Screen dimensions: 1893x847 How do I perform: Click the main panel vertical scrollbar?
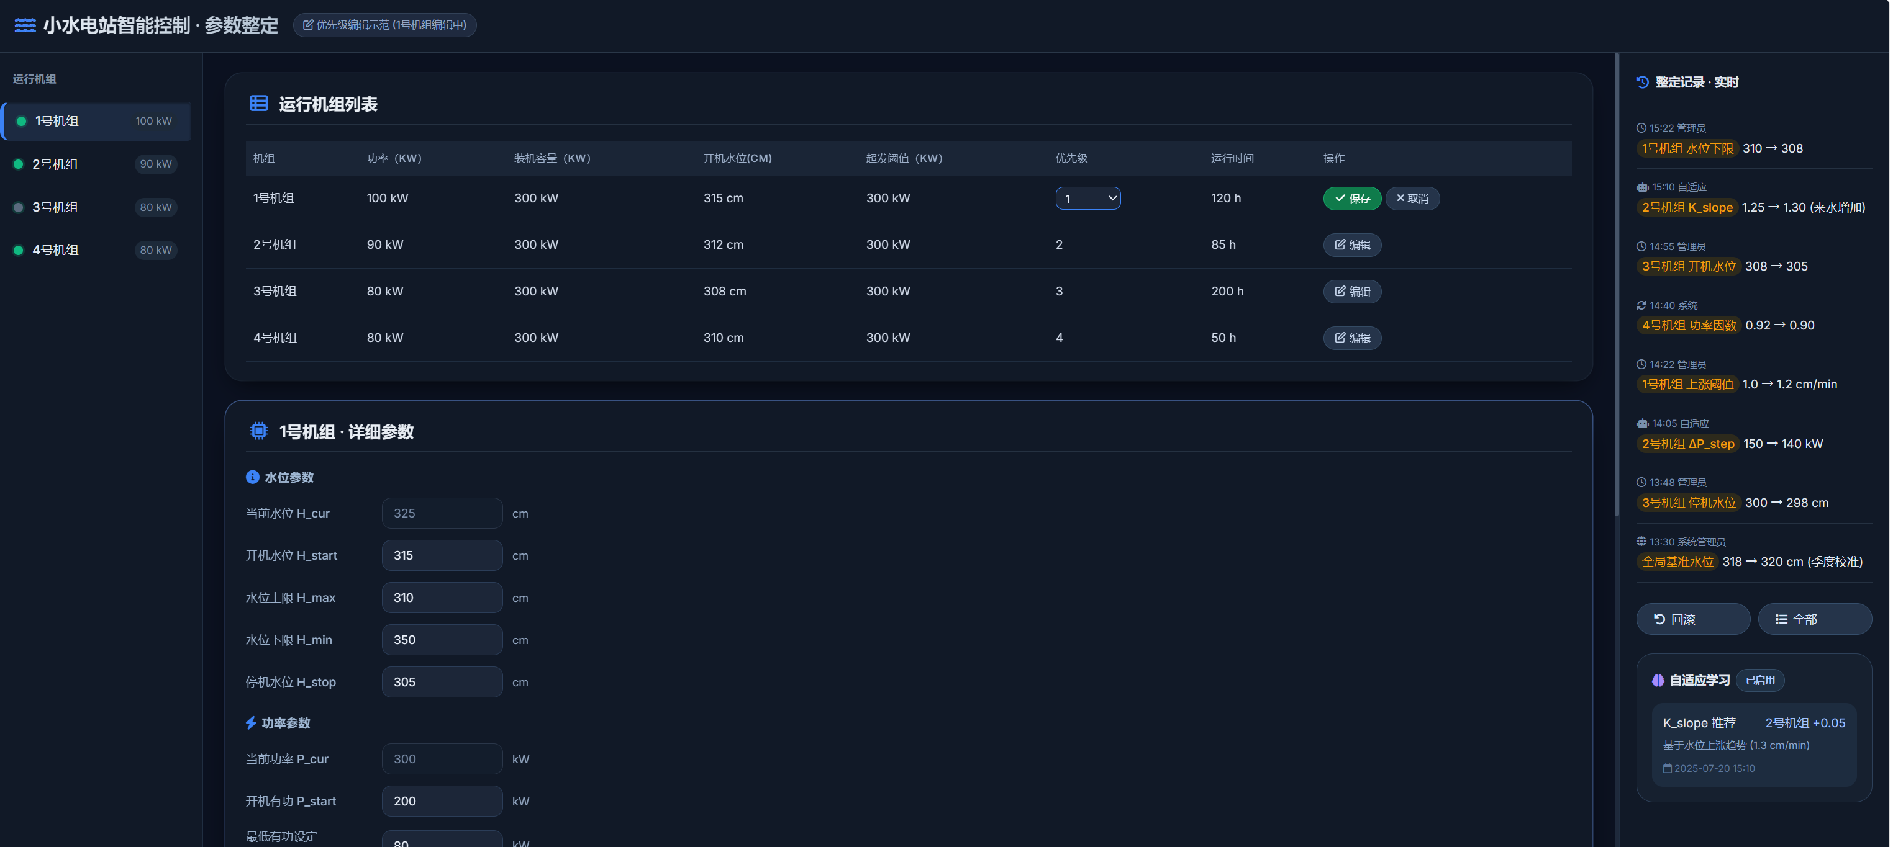(1616, 286)
